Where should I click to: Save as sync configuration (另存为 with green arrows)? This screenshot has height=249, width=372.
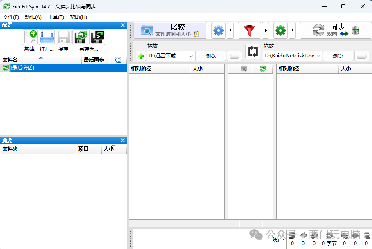click(x=80, y=37)
